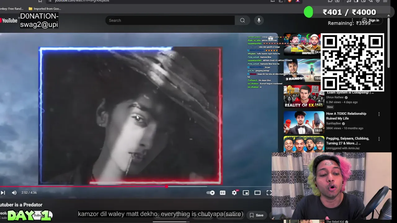Save the video using Save button
The width and height of the screenshot is (397, 223).
point(256,215)
